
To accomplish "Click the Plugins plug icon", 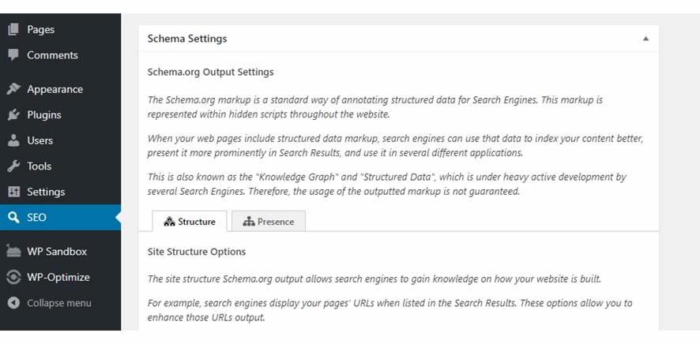I will tap(13, 115).
